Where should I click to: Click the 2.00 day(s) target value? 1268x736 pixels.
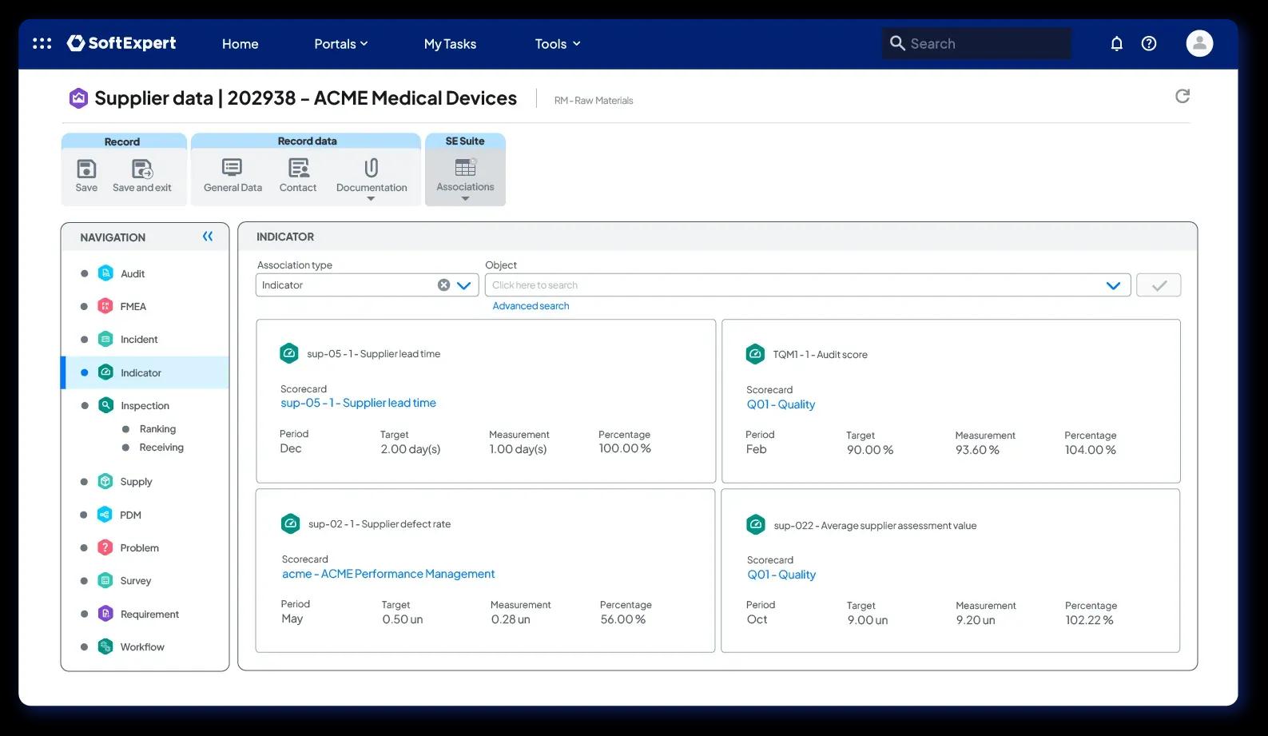[411, 449]
